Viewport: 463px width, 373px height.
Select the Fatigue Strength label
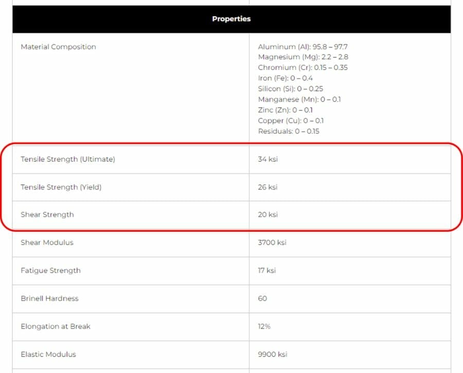tap(50, 270)
